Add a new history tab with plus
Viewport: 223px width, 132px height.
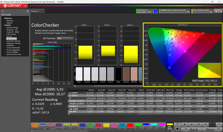[42, 11]
